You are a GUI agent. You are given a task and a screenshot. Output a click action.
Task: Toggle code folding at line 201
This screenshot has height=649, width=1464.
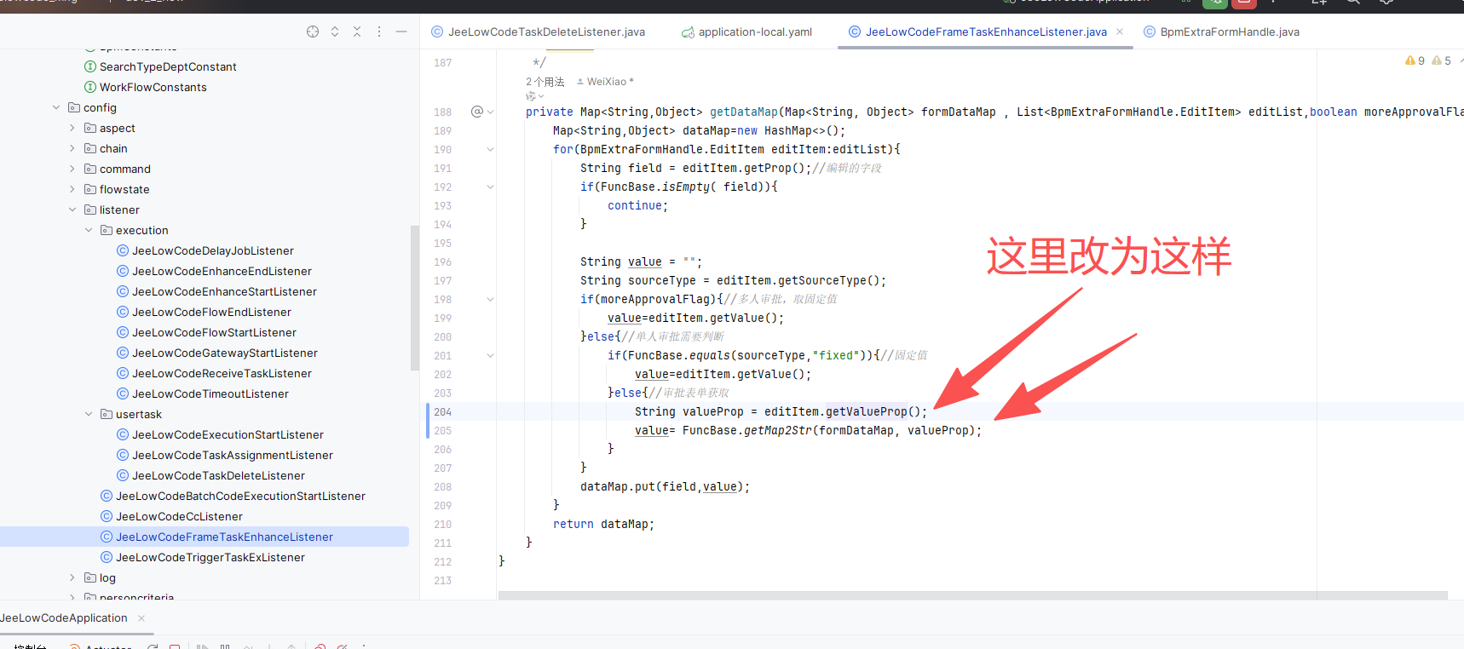(491, 355)
